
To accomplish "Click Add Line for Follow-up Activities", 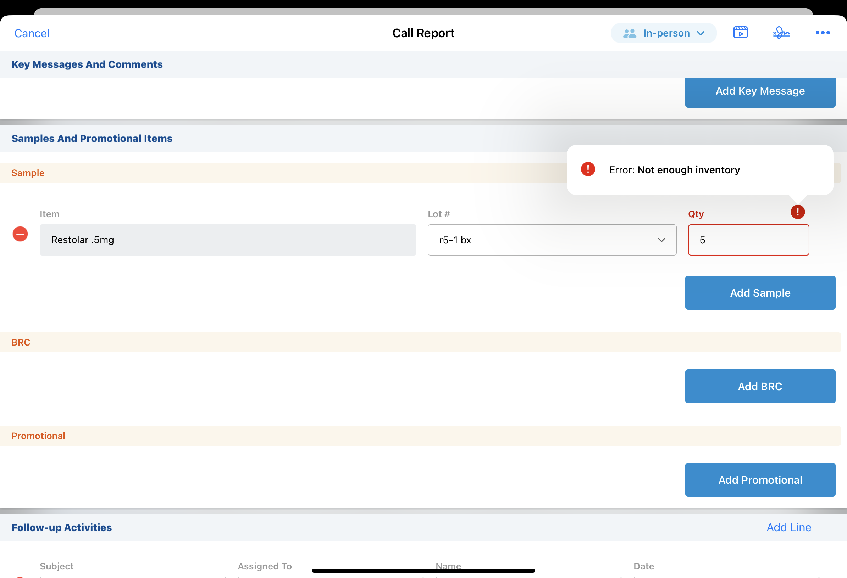I will click(789, 527).
